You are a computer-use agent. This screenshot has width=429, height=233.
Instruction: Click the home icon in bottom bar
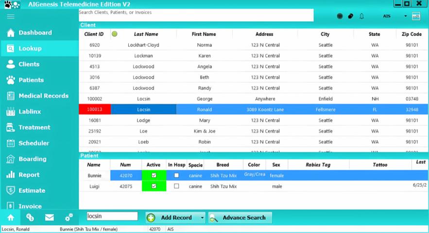click(11, 217)
